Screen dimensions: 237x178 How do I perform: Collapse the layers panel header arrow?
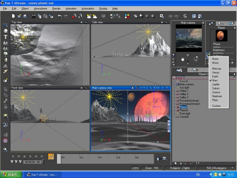pyautogui.click(x=235, y=74)
